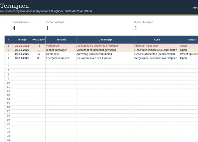Image resolution: width=198 pixels, height=142 pixels.
Task: Select the date cell 30-11-2026
Action: [x=22, y=58]
